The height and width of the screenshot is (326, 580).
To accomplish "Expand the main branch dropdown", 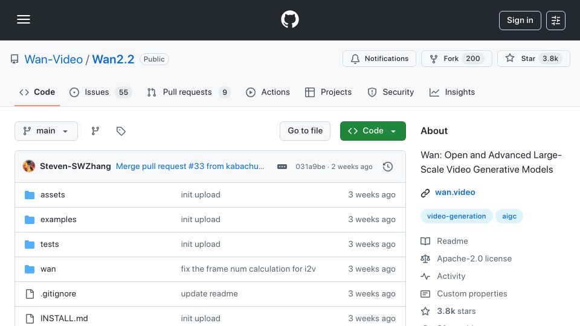I will click(x=47, y=131).
